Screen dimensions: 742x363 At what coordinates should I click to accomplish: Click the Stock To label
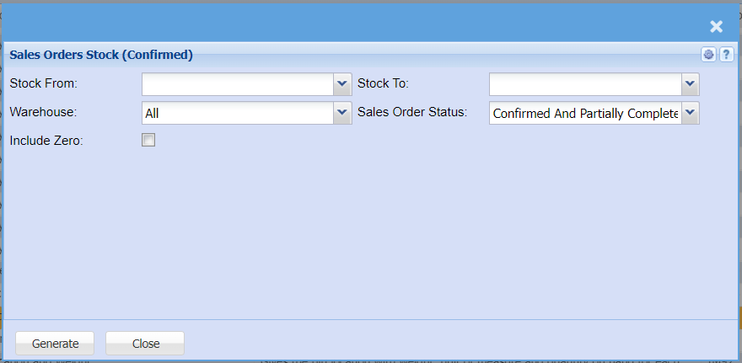pyautogui.click(x=383, y=83)
